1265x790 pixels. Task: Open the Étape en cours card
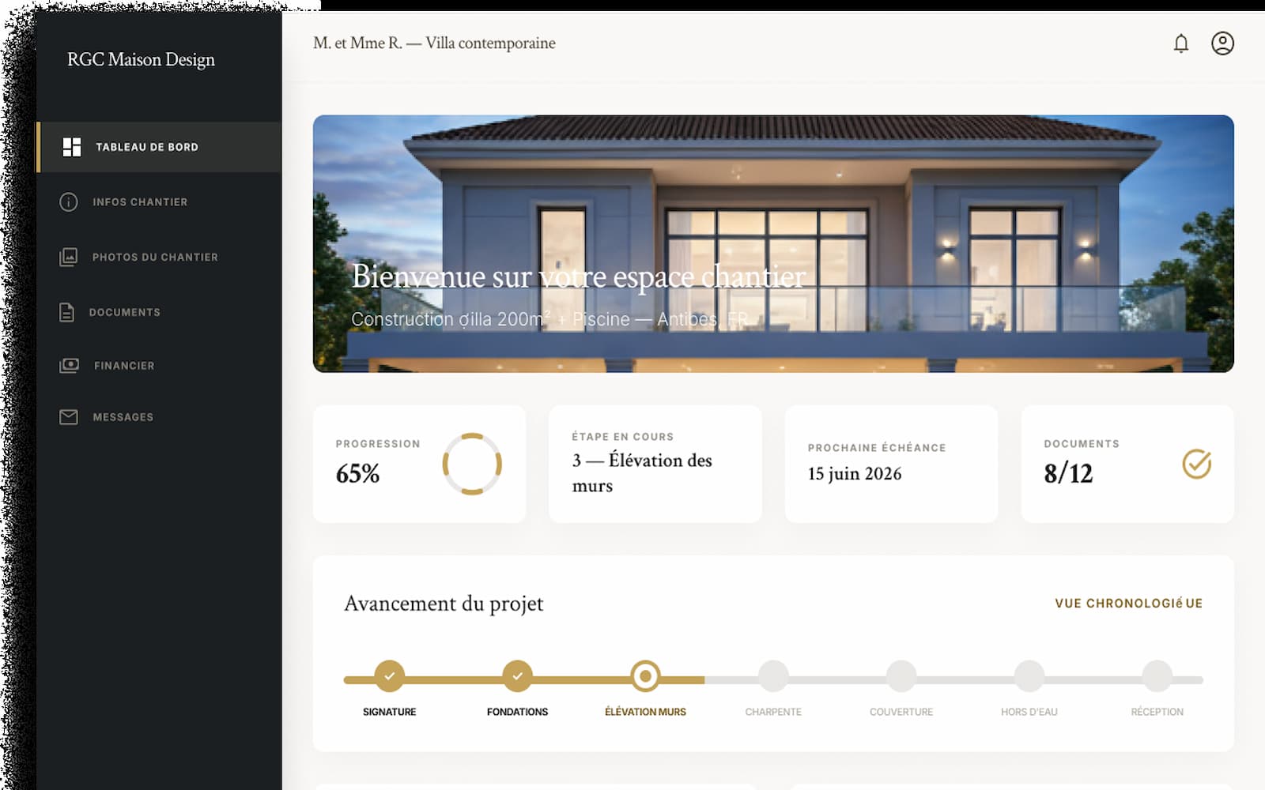click(x=655, y=464)
